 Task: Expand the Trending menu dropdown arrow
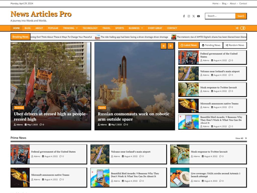coord(77,28)
